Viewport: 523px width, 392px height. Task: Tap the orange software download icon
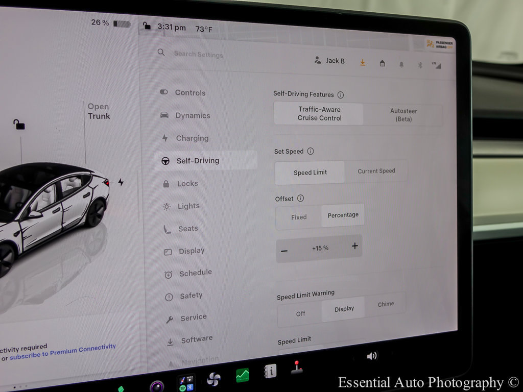coord(363,62)
